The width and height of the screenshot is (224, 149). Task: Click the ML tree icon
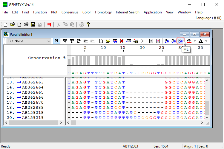(x=180, y=41)
